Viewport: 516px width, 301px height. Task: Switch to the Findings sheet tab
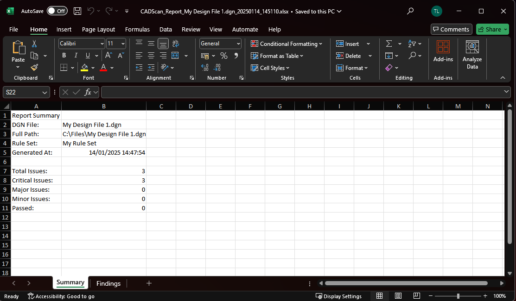(x=108, y=283)
